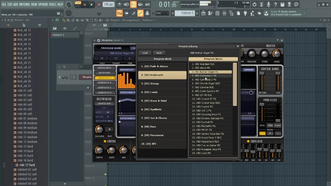Select the Leads program bank
Image resolution: width=331 pixels, height=186 pixels.
162,92
